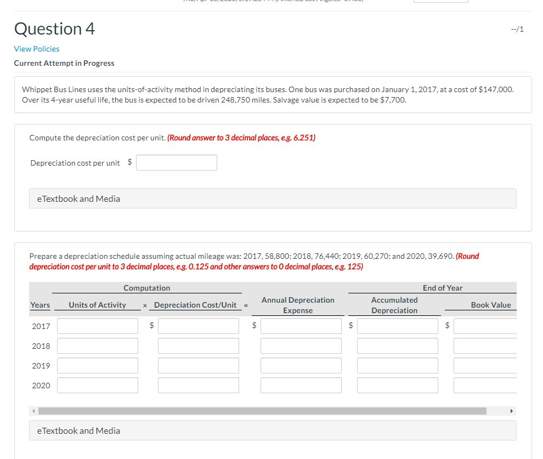The height and width of the screenshot is (459, 543).
Task: Select the 2019 Units of Activity field
Action: click(x=97, y=365)
